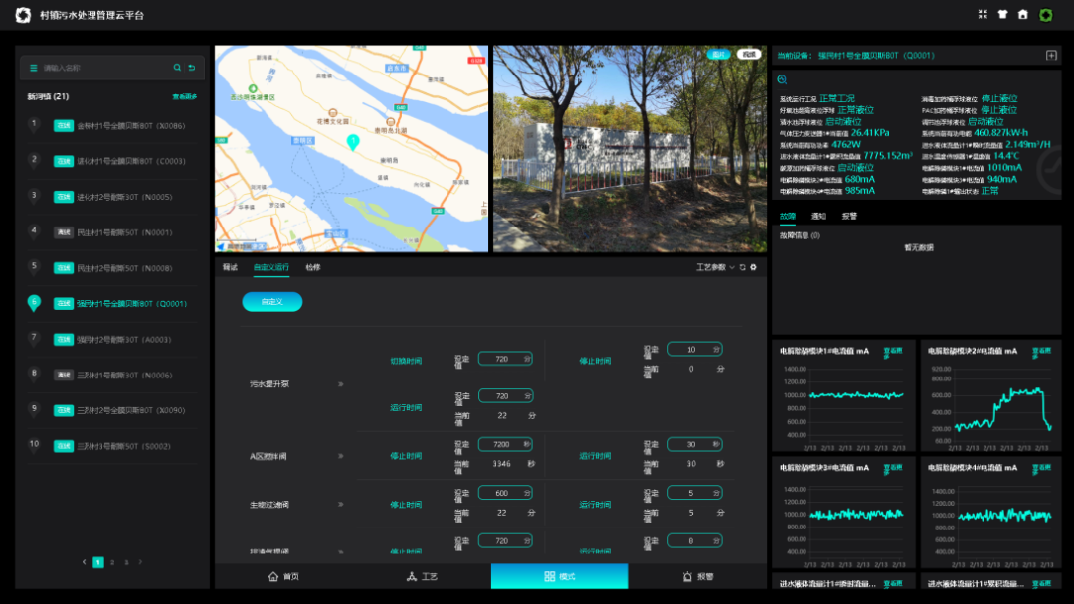Screen dimensions: 1074x604
Task: Click the zoom magnifier icon above parameters
Action: coord(782,79)
